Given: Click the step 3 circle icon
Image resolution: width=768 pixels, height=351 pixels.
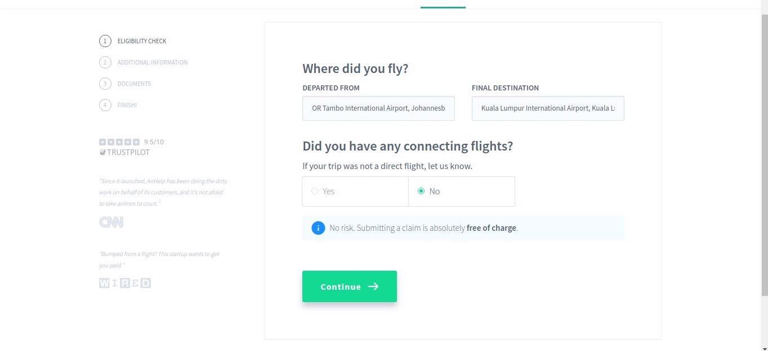Looking at the screenshot, I should pyautogui.click(x=105, y=84).
